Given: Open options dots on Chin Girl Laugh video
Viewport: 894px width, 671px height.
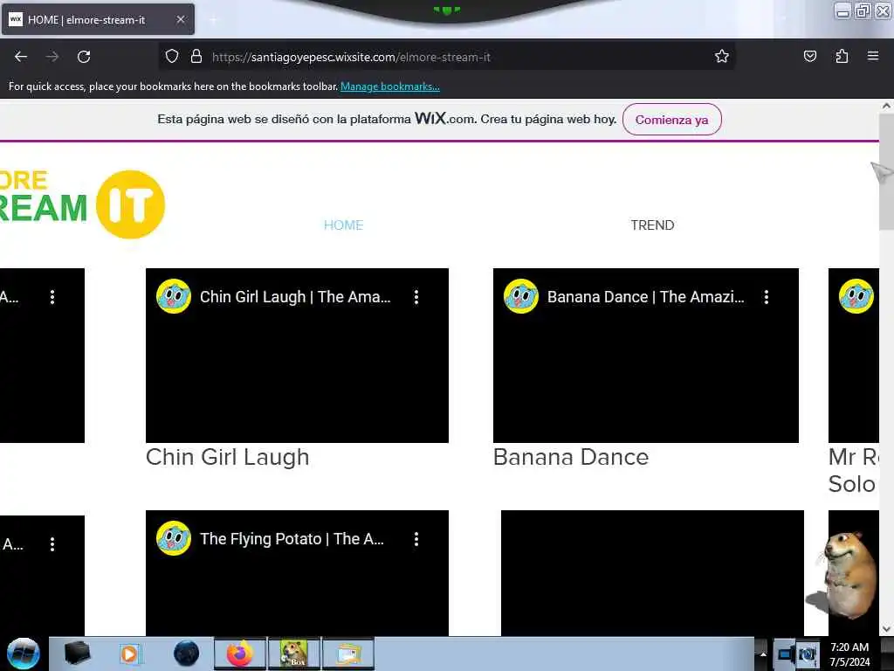Looking at the screenshot, I should click(416, 297).
